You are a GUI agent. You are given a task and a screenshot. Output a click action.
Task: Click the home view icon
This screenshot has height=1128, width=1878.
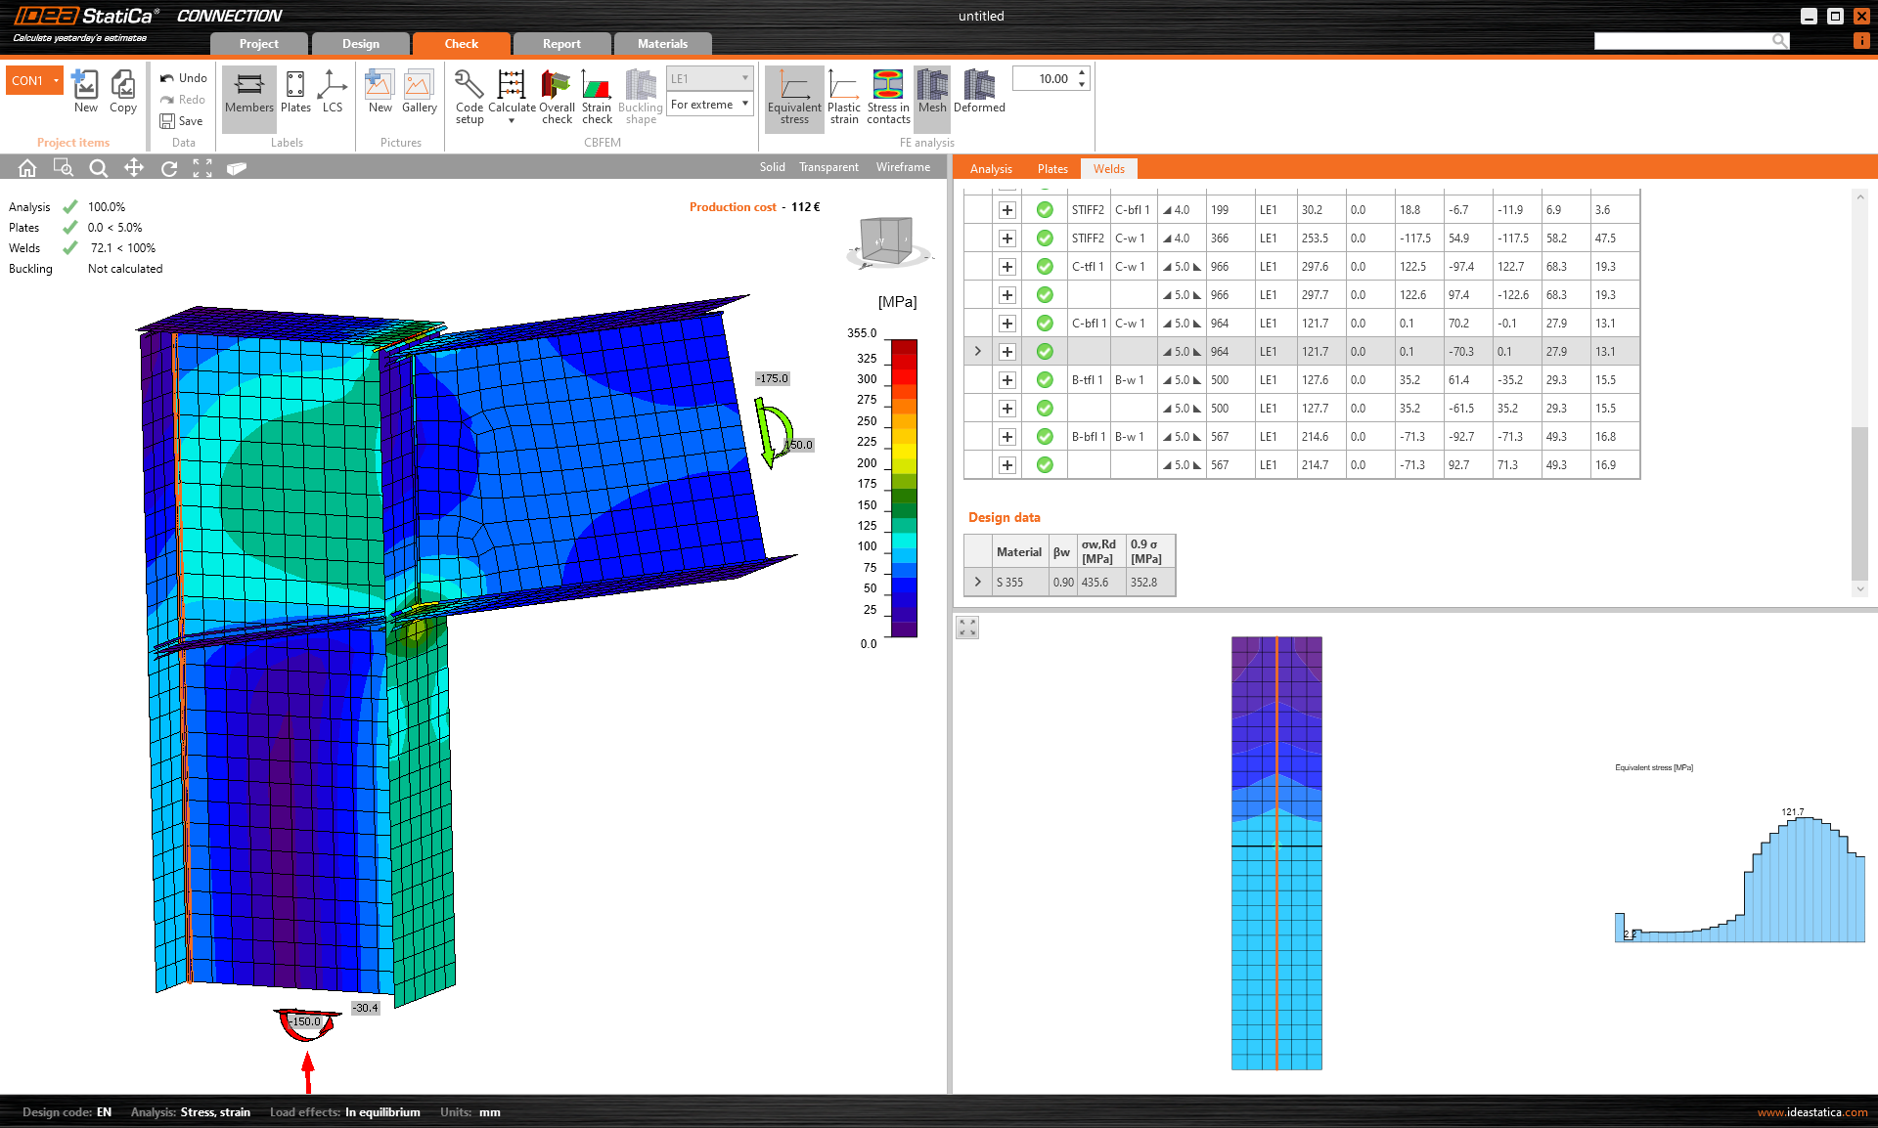pyautogui.click(x=27, y=168)
